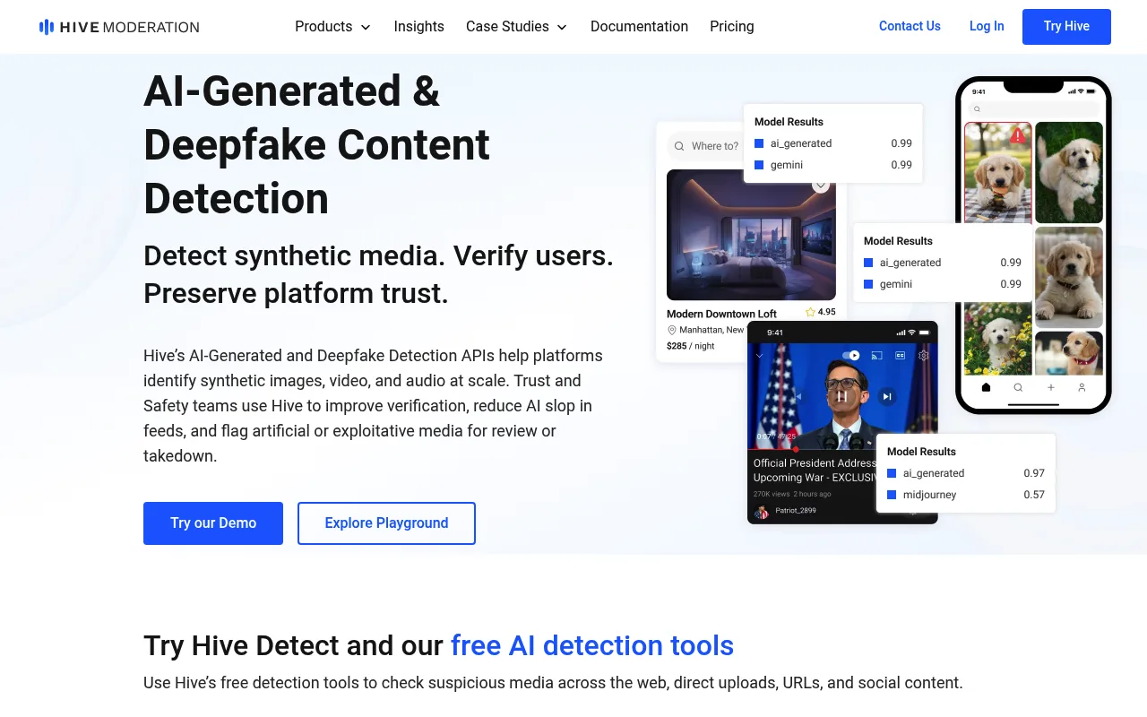This screenshot has height=717, width=1147.
Task: Tap the profile icon in the phone nav bar
Action: click(x=1082, y=387)
